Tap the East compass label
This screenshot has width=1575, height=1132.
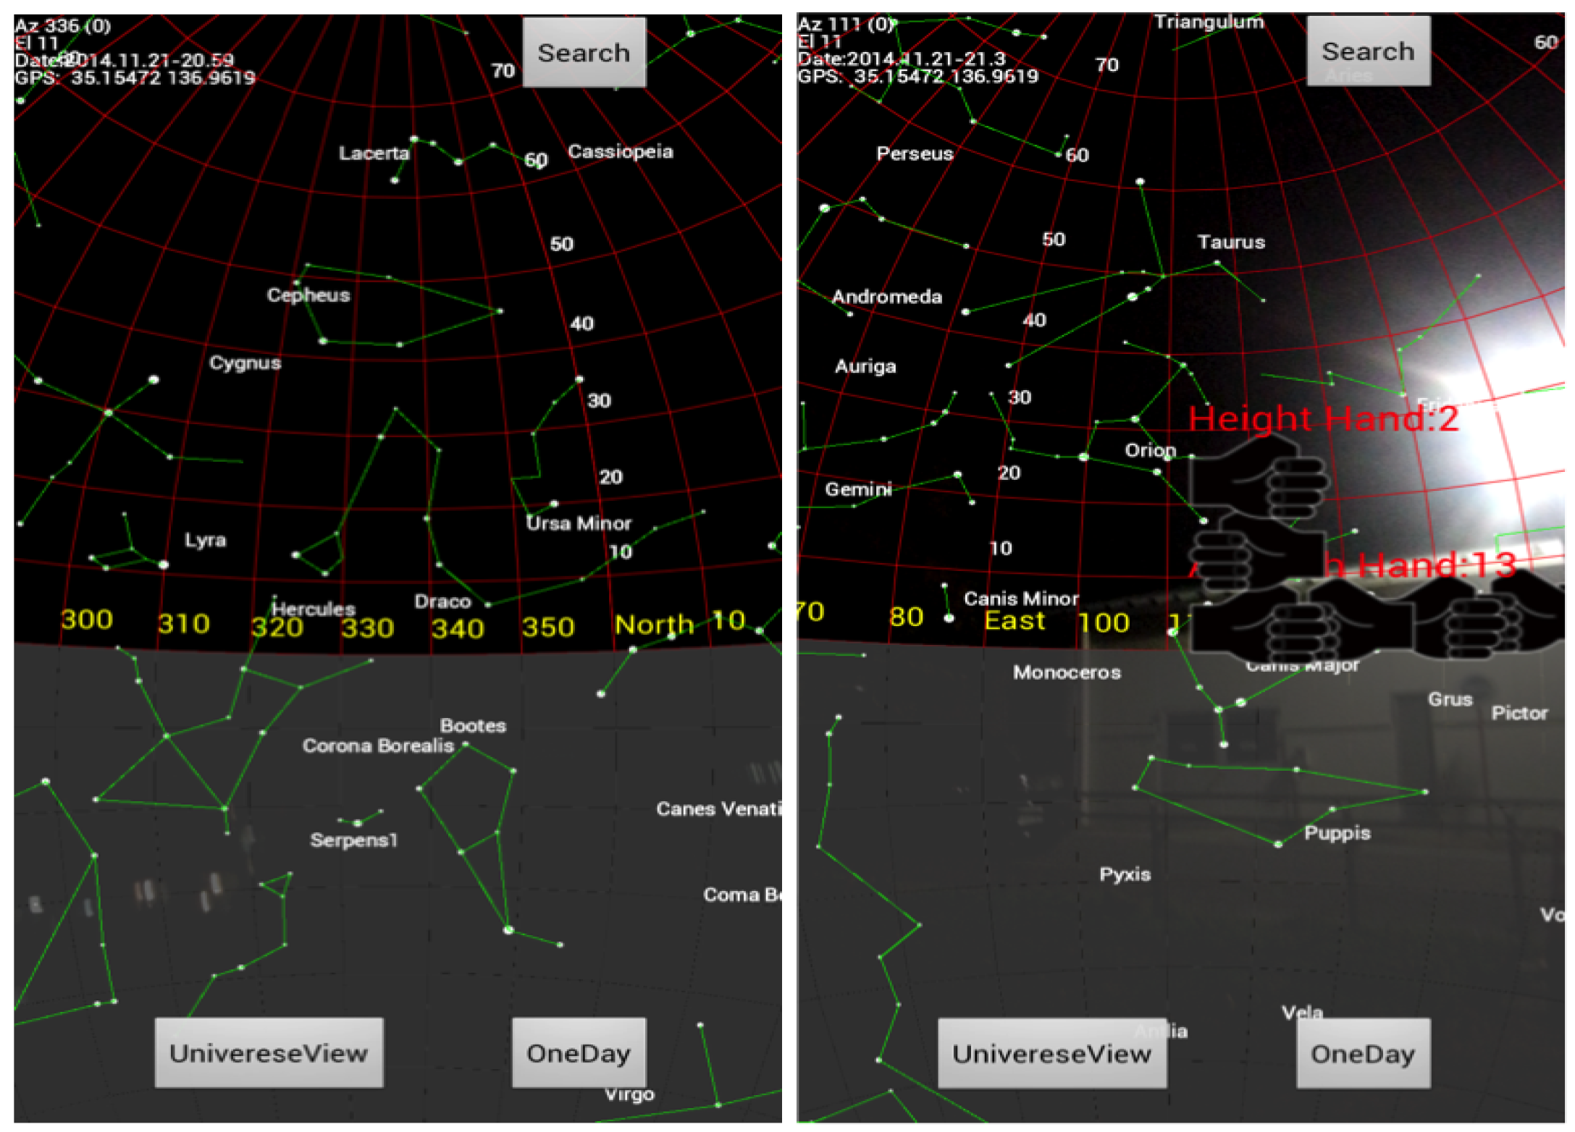[1015, 620]
